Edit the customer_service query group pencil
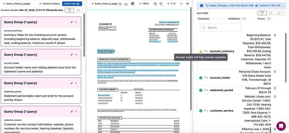The height and width of the screenshot is (133, 289). [x=72, y=112]
